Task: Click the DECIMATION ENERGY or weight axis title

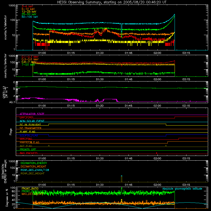Action: click(x=4, y=171)
